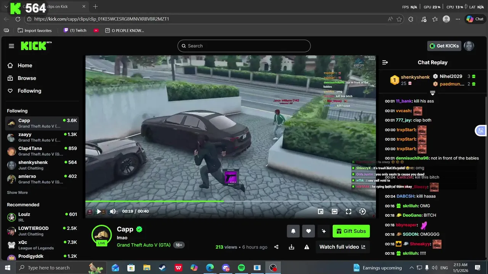Refresh the browser page
The image size is (488, 274).
(18, 19)
